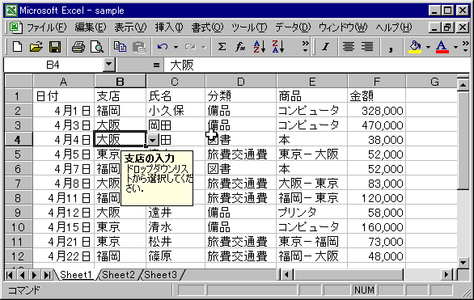
Task: Click the horizontal scrollbar left arrow
Action: point(286,275)
